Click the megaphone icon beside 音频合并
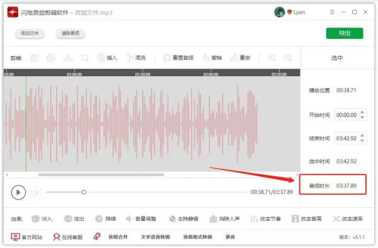Image resolution: width=378 pixels, height=248 pixels. 97,237
